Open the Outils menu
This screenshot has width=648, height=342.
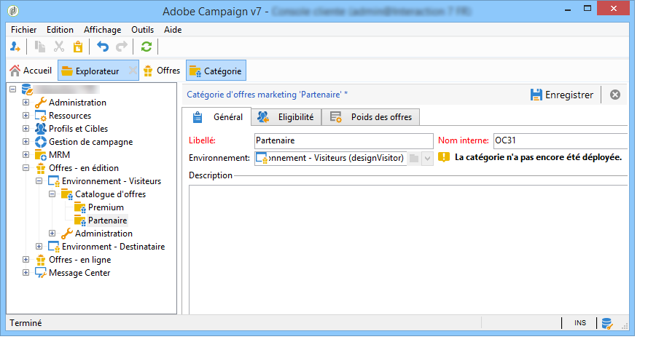pyautogui.click(x=143, y=30)
